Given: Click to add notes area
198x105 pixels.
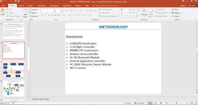Looking at the screenshot, I should tap(41, 99).
